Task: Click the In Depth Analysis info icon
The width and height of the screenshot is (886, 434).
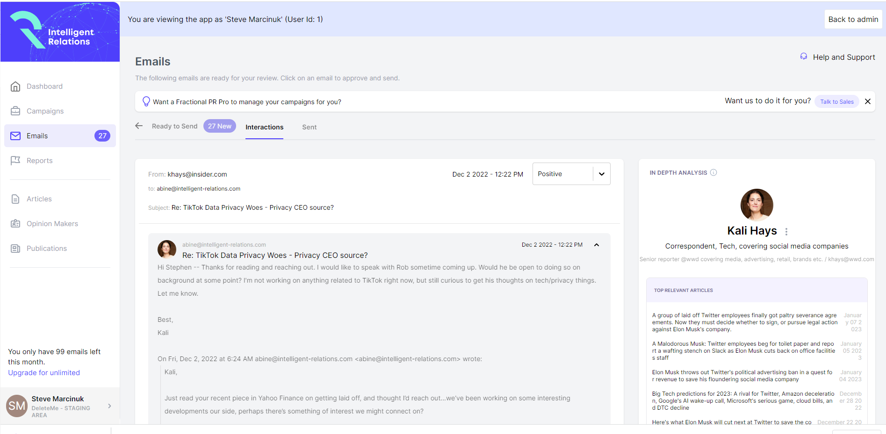Action: (x=713, y=172)
